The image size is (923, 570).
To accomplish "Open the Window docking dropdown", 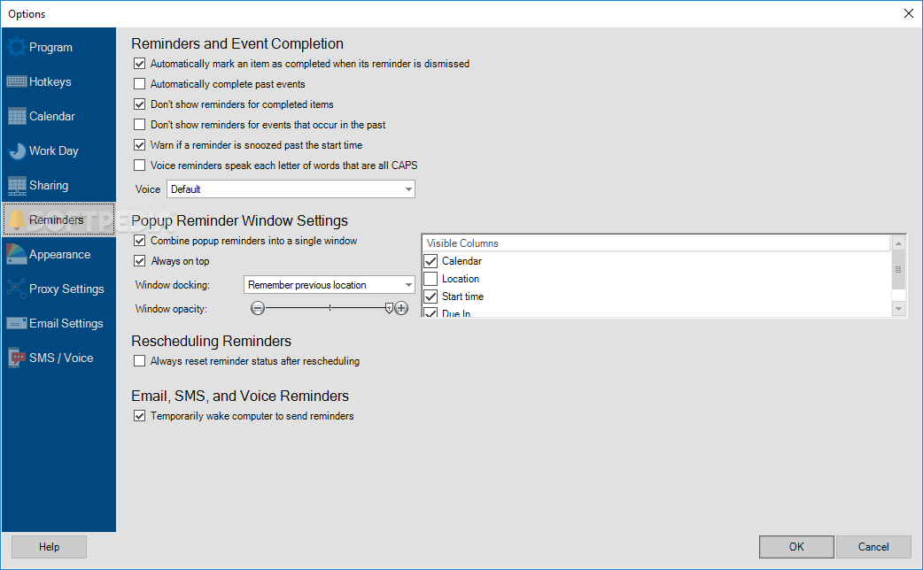I will [x=329, y=285].
